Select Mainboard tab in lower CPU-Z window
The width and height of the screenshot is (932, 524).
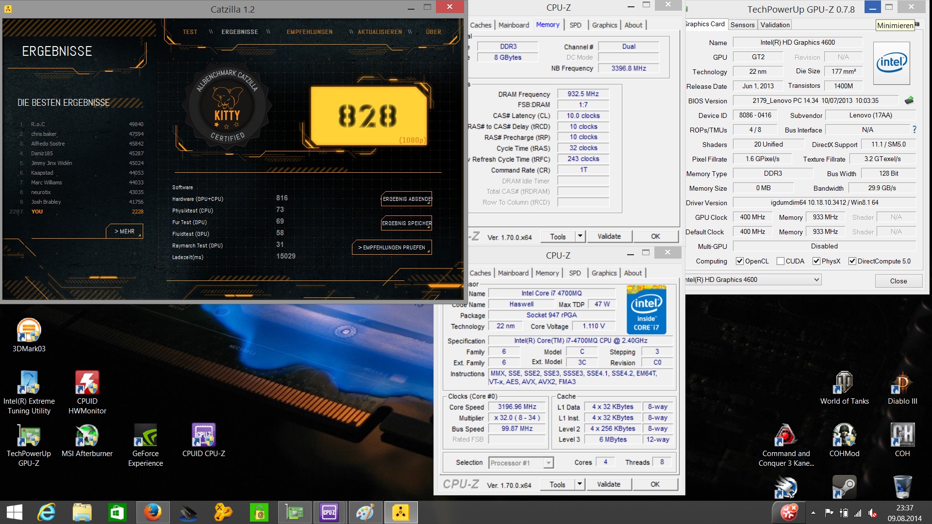513,273
